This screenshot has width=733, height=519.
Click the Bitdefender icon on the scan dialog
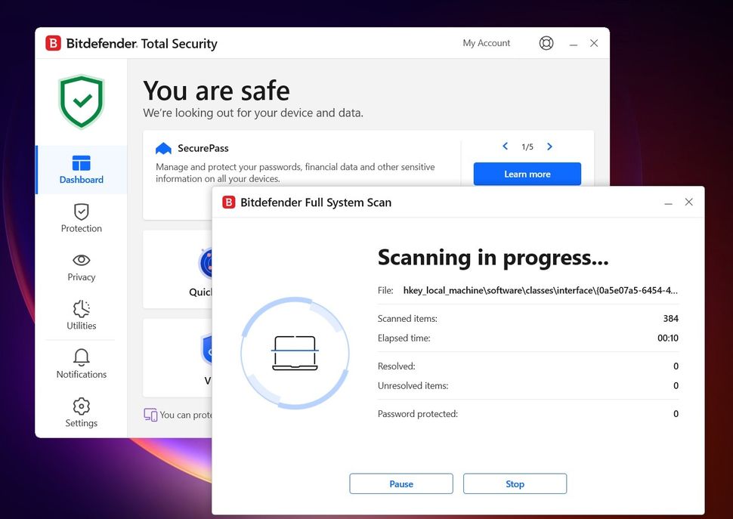(x=228, y=202)
